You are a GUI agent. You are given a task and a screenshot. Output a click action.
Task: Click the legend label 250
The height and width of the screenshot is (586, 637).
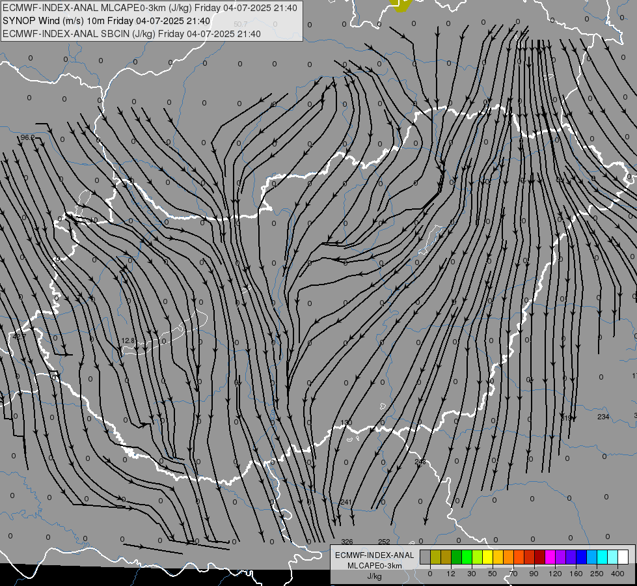tap(597, 574)
